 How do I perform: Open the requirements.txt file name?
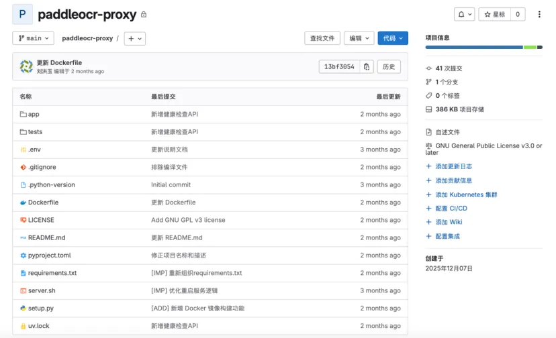click(x=52, y=273)
